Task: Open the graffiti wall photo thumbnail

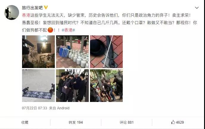Action: [38, 52]
